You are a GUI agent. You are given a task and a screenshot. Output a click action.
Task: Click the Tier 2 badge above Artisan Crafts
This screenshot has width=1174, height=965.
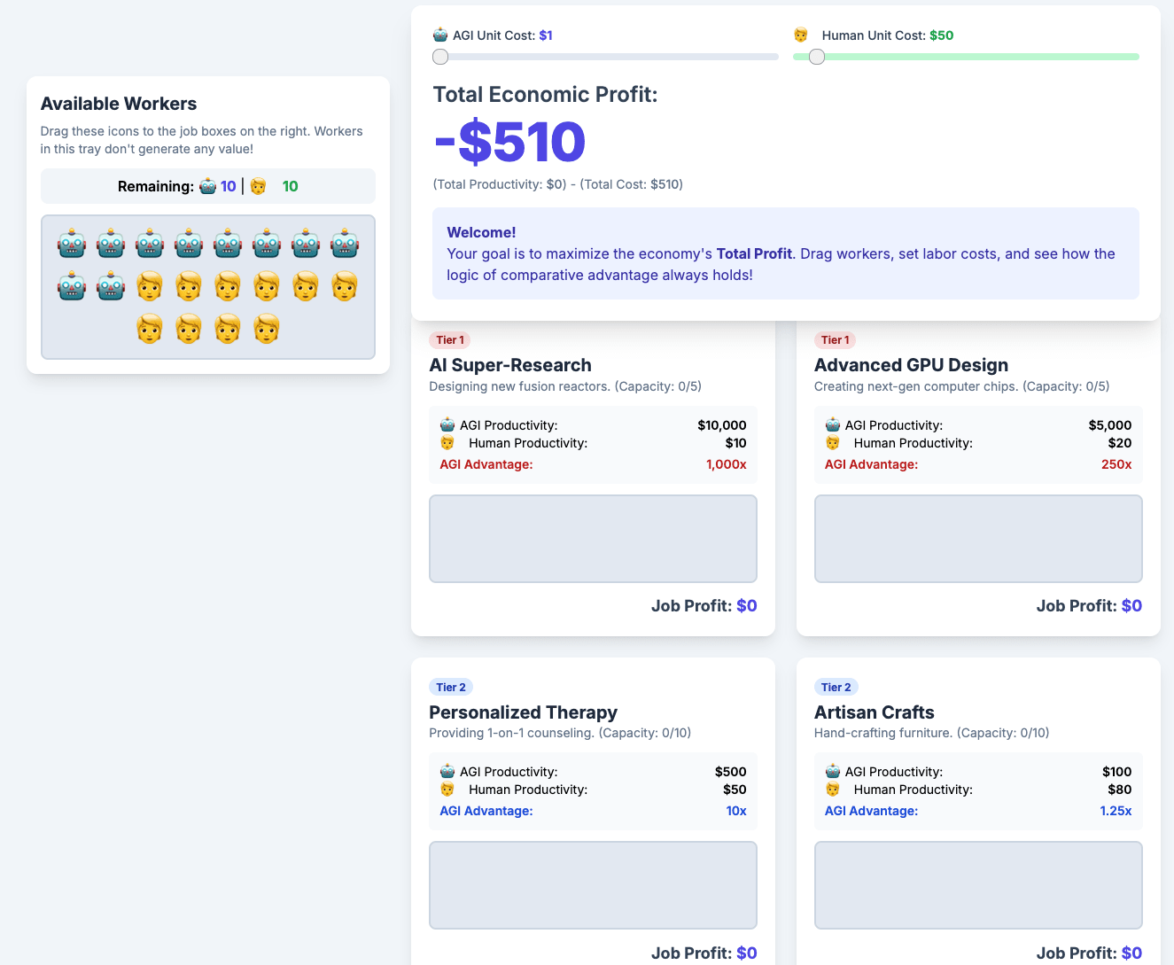coord(836,688)
